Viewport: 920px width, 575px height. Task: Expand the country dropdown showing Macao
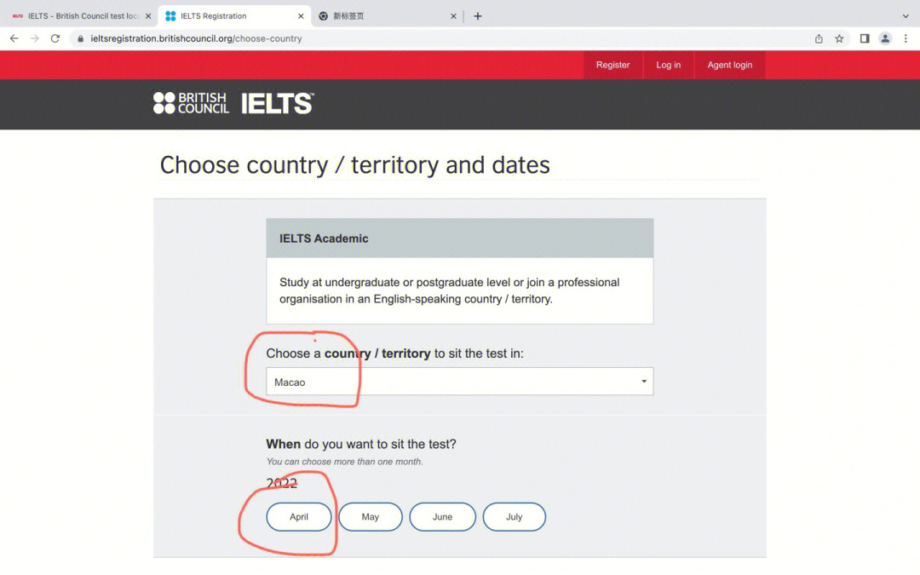point(459,382)
